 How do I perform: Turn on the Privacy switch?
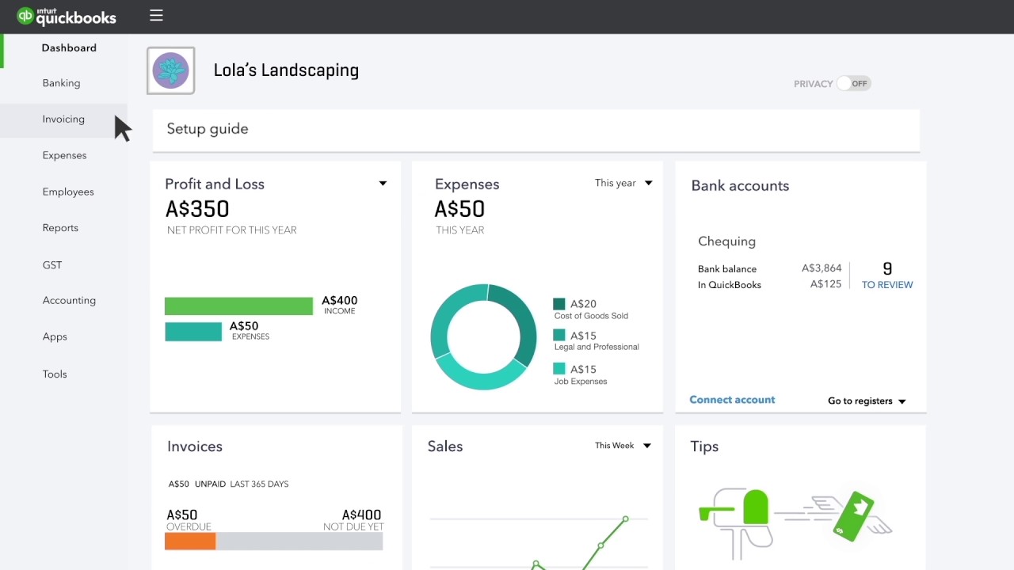pos(854,83)
